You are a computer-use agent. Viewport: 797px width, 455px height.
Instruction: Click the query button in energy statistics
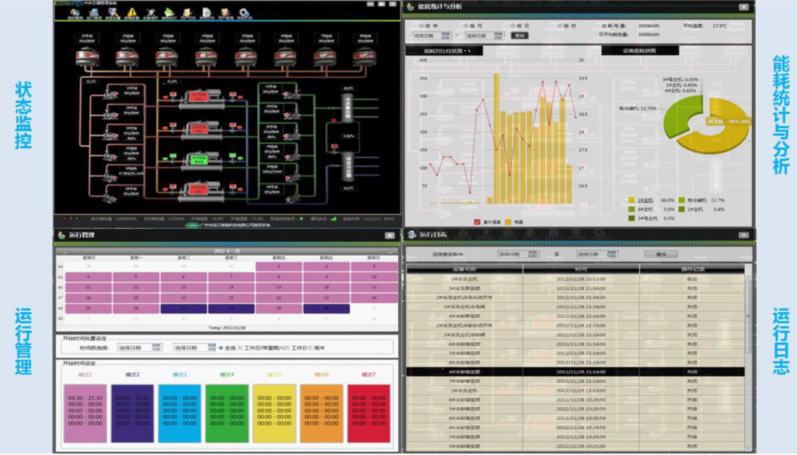(519, 35)
